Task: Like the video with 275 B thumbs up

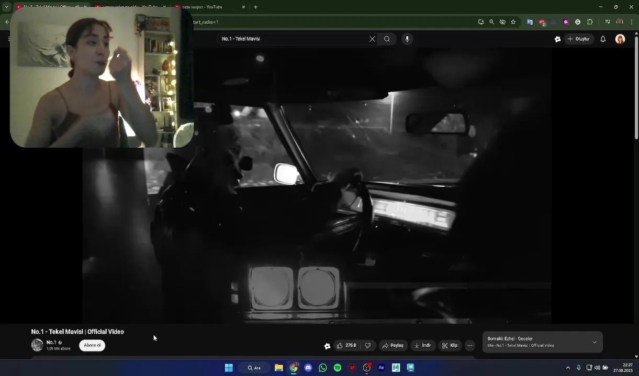Action: click(346, 345)
